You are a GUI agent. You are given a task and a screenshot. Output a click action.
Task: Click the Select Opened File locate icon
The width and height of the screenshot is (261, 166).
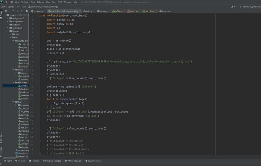pos(13,11)
